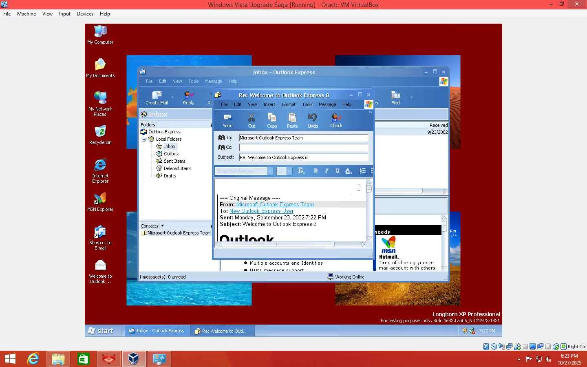Open Internet Explorer from the host taskbar
Screen dimensions: 587x367
(33, 359)
